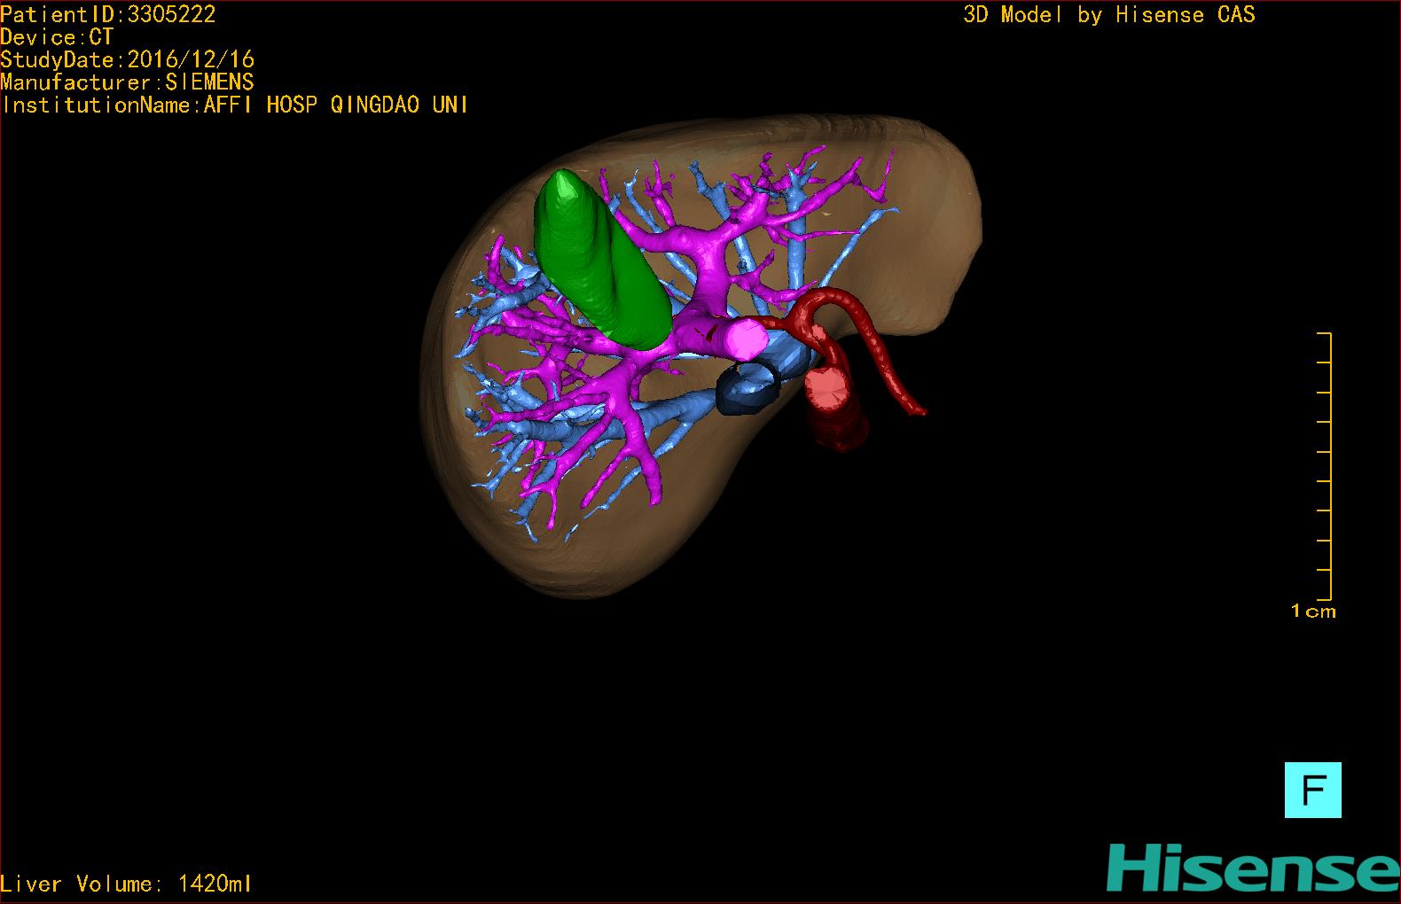Screen dimensions: 1401x904
Task: Click the 1cm scale label
Action: [x=1313, y=611]
